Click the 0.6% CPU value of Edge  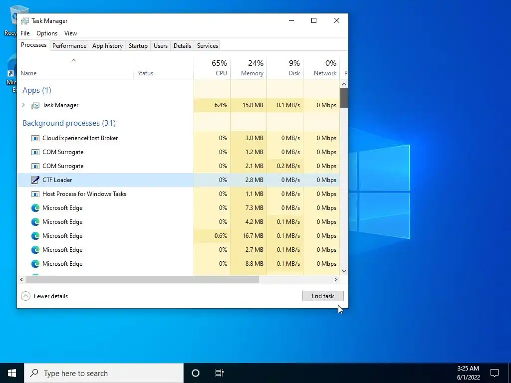(221, 236)
